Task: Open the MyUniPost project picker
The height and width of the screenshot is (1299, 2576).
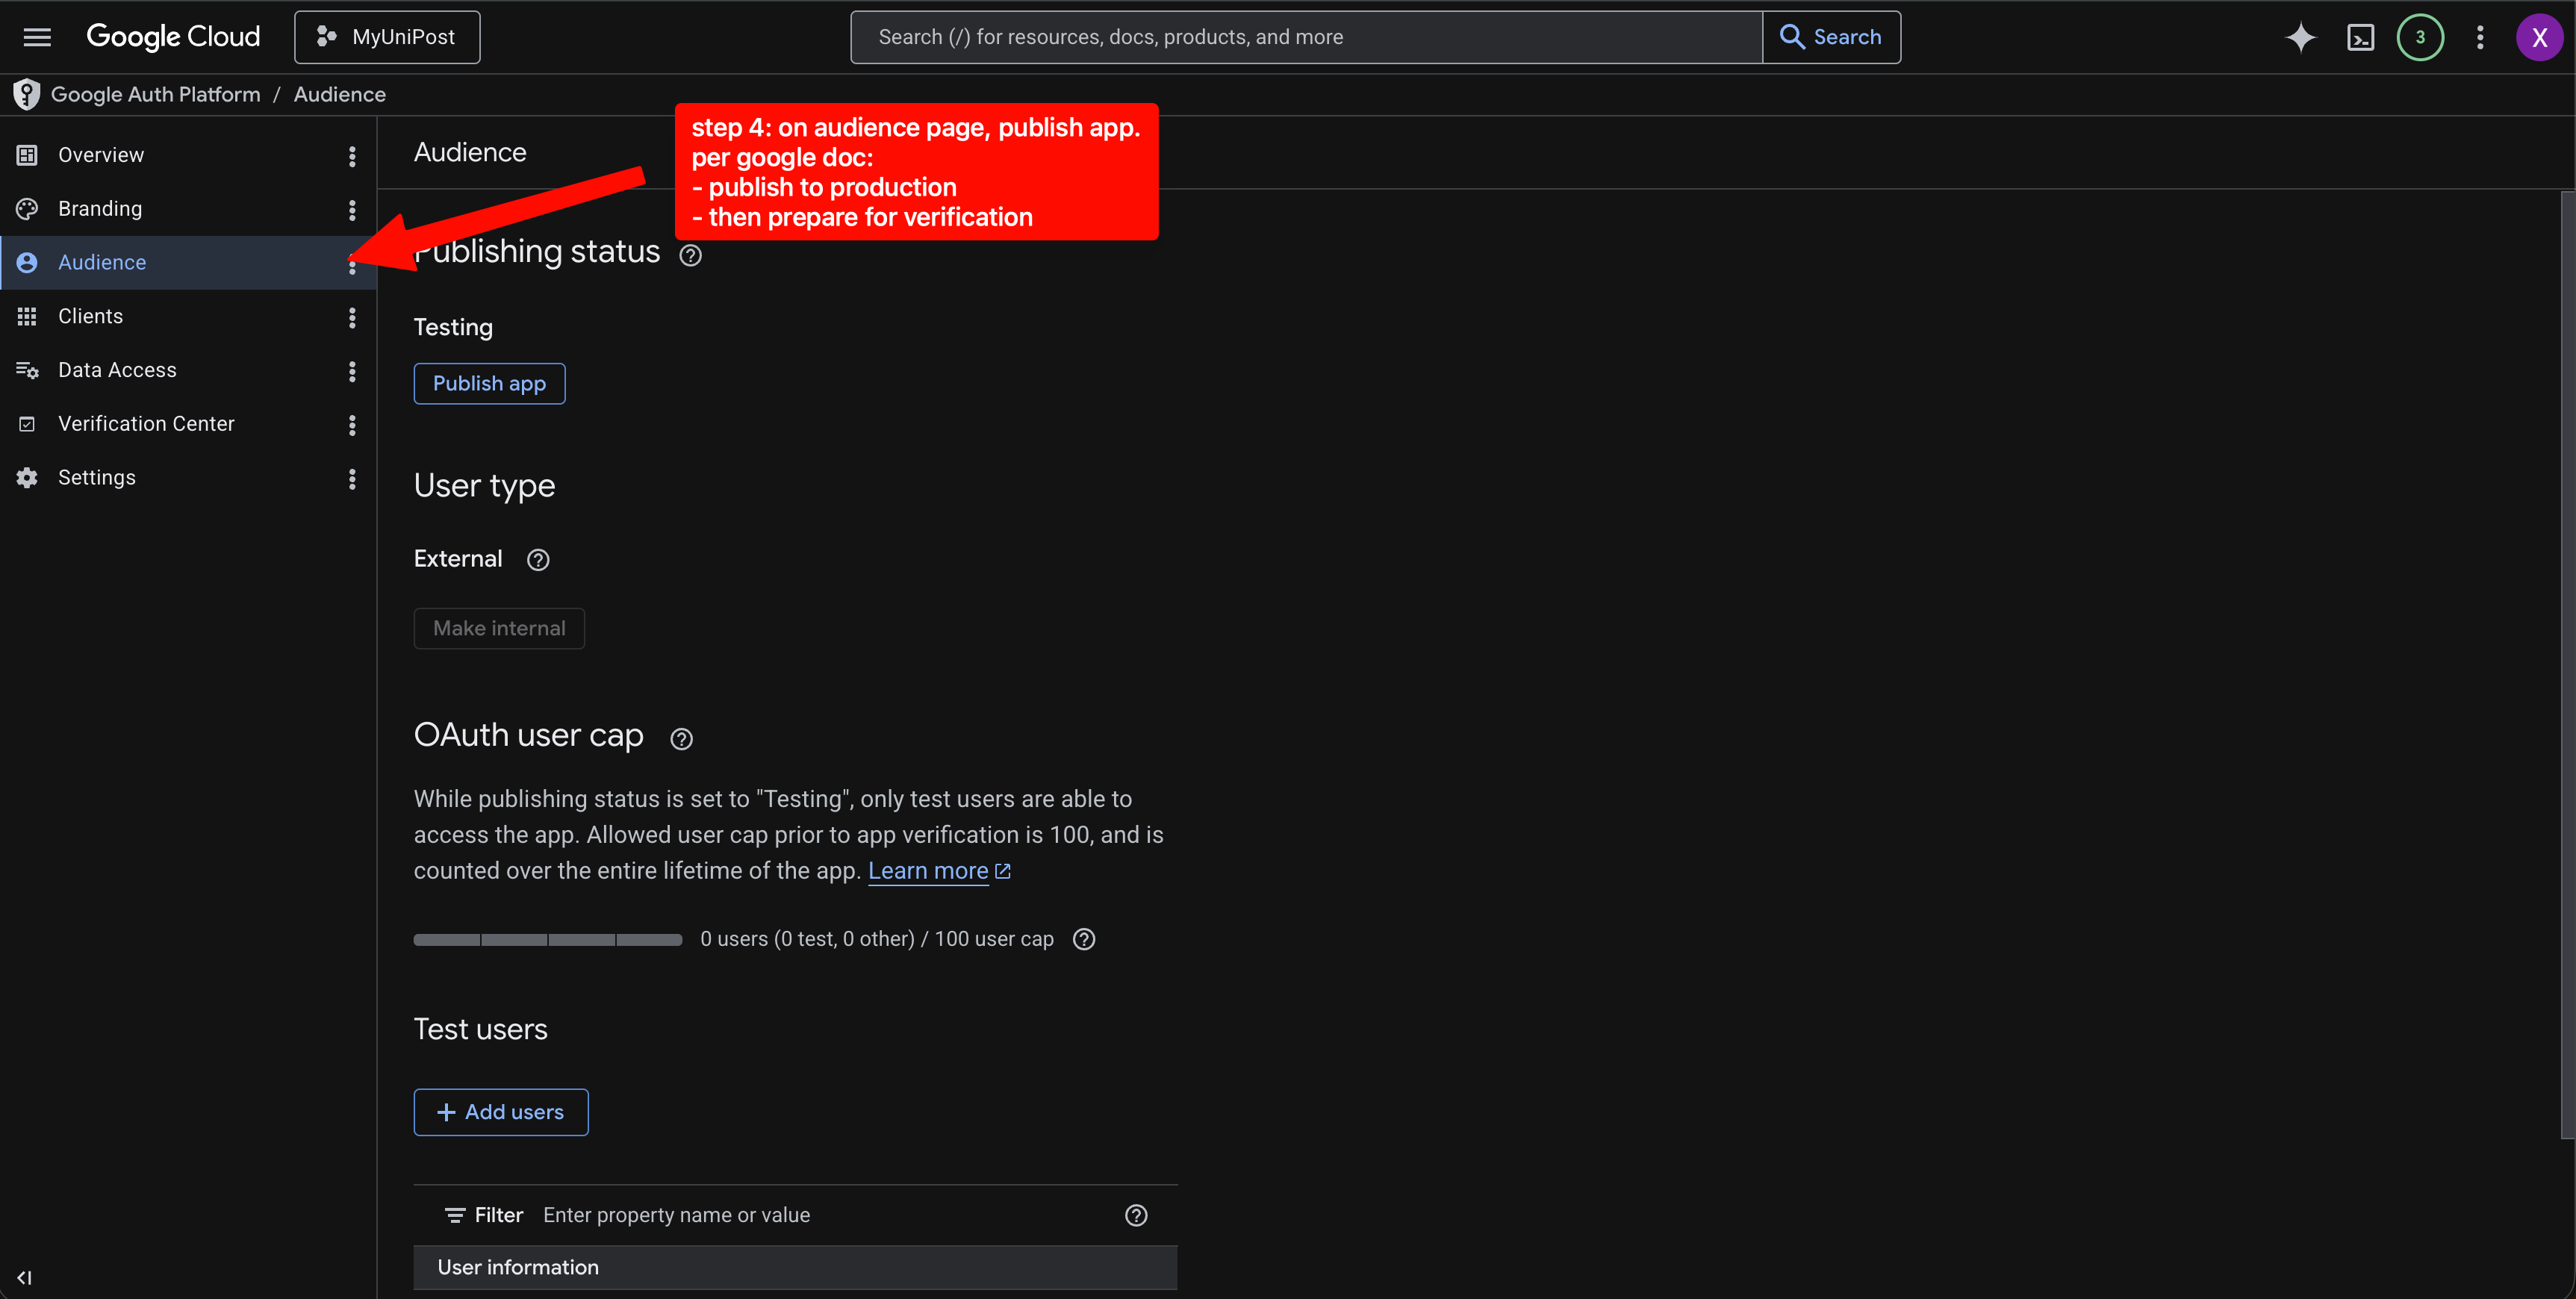Action: click(387, 37)
